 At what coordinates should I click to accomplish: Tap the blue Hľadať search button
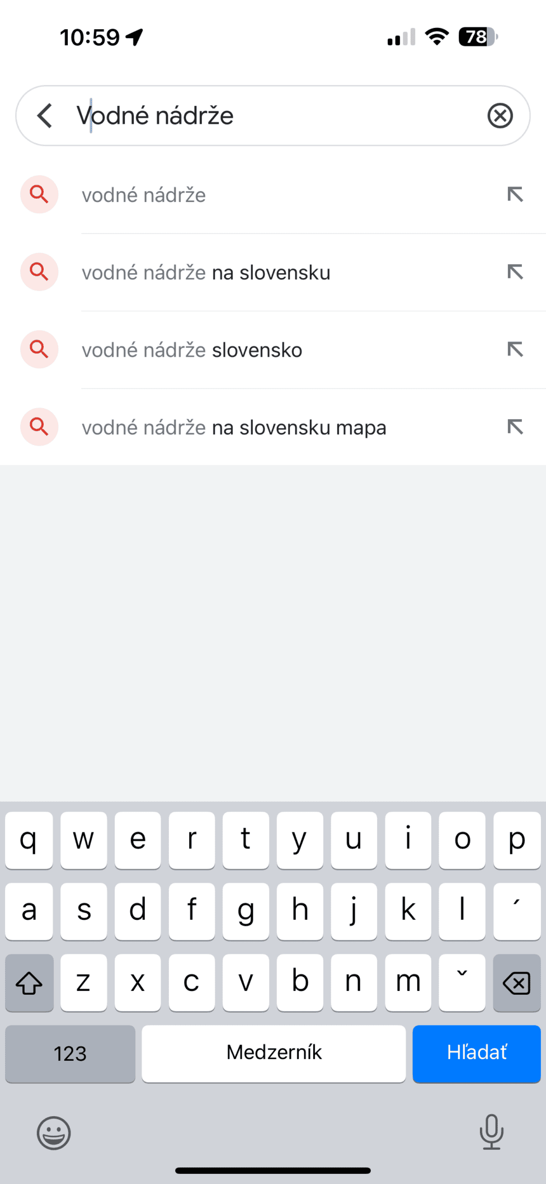click(477, 1054)
